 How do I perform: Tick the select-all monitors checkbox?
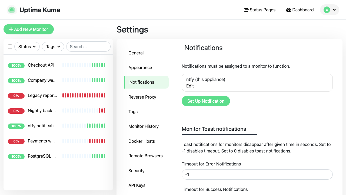click(x=10, y=47)
